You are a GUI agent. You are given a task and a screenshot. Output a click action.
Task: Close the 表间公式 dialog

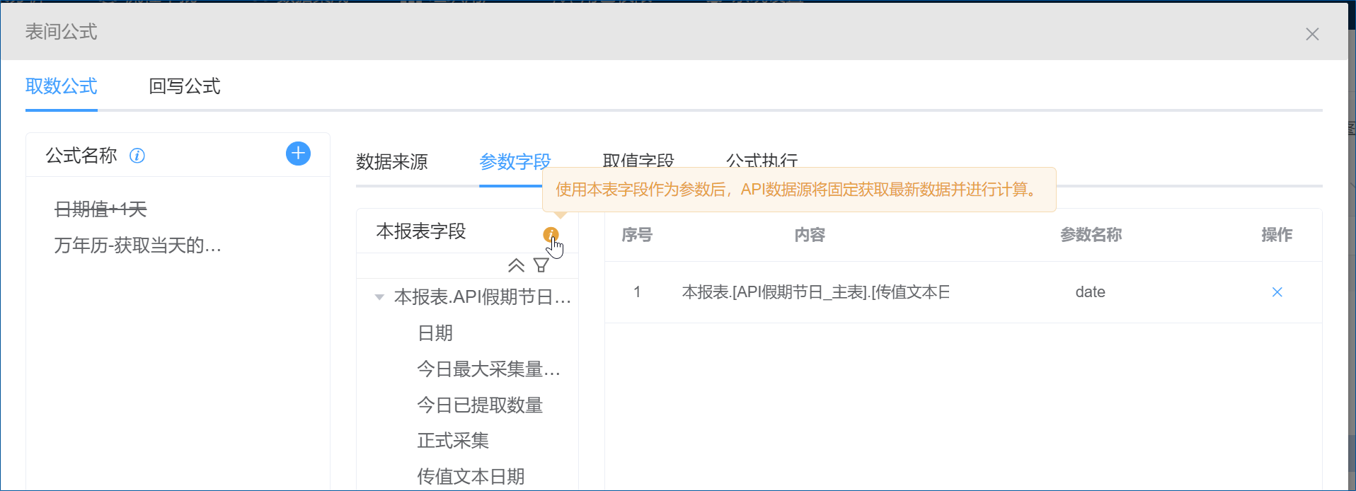(x=1312, y=34)
